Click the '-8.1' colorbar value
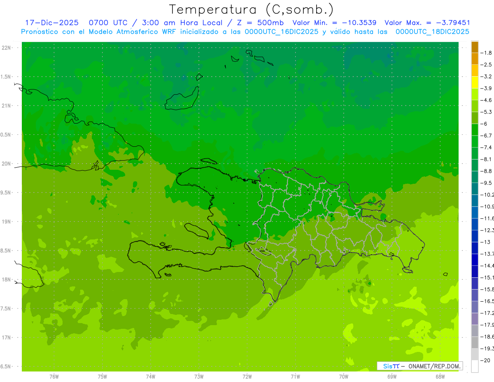 486,159
